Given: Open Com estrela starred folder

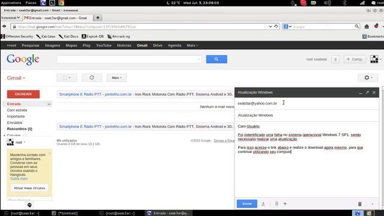Looking at the screenshot, I should pos(17,110).
